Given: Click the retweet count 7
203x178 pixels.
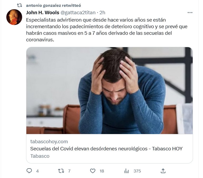Looking at the screenshot, I should point(69,171).
